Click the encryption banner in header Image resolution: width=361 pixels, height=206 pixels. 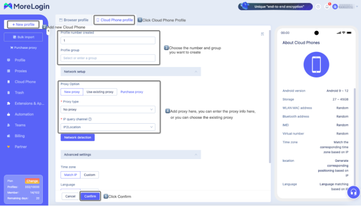pos(275,7)
